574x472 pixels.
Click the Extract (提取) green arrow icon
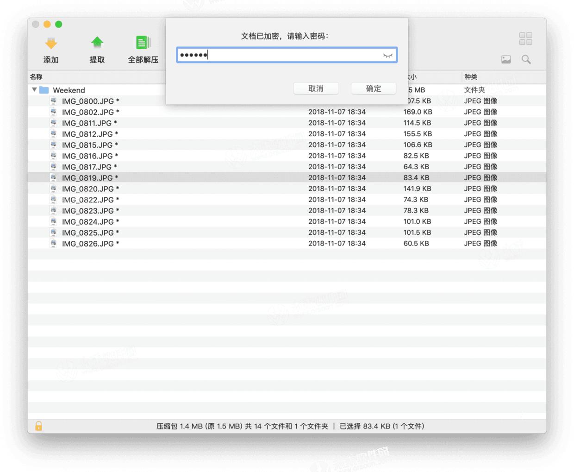coord(97,43)
